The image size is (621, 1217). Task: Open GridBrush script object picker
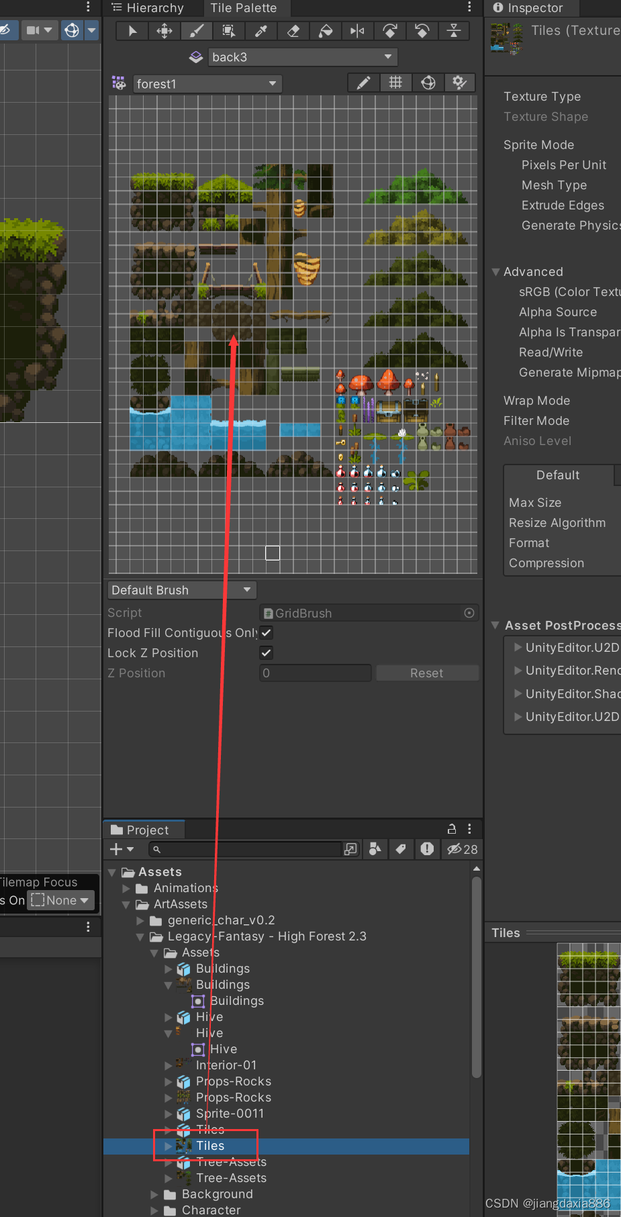pyautogui.click(x=469, y=613)
